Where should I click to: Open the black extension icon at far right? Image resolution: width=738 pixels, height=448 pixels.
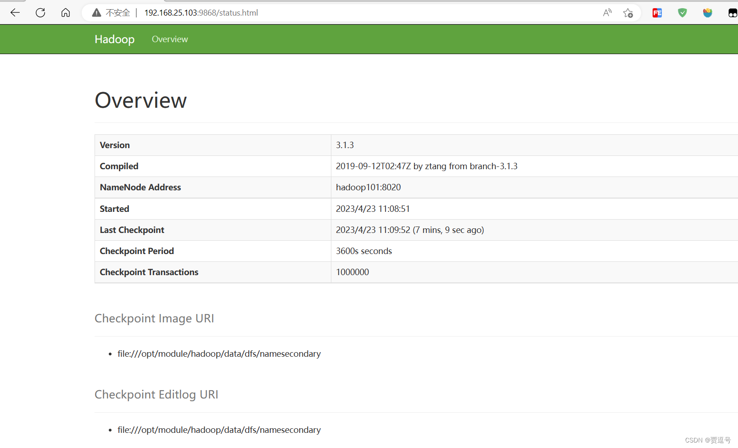tap(732, 13)
